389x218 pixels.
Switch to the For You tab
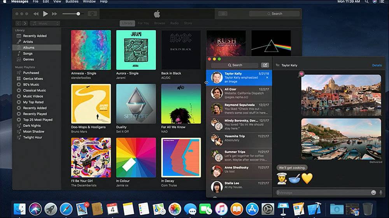point(143,23)
